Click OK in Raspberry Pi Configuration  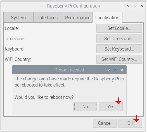click(130, 123)
